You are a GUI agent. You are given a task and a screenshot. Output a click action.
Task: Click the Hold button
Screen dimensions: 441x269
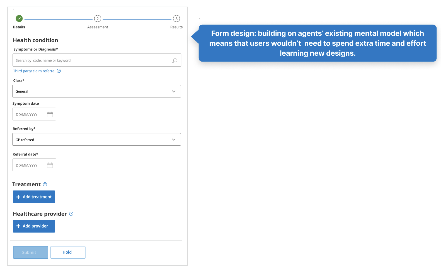68,252
